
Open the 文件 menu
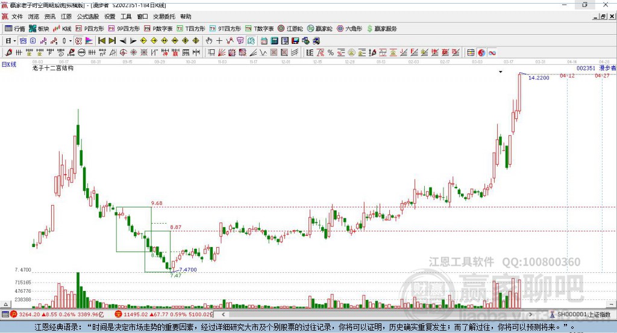[17, 16]
